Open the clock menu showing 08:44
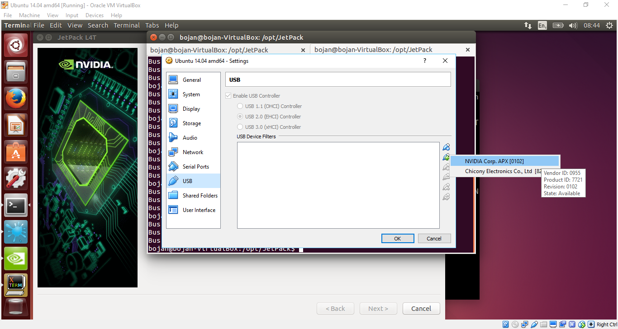The image size is (618, 329). [x=592, y=25]
